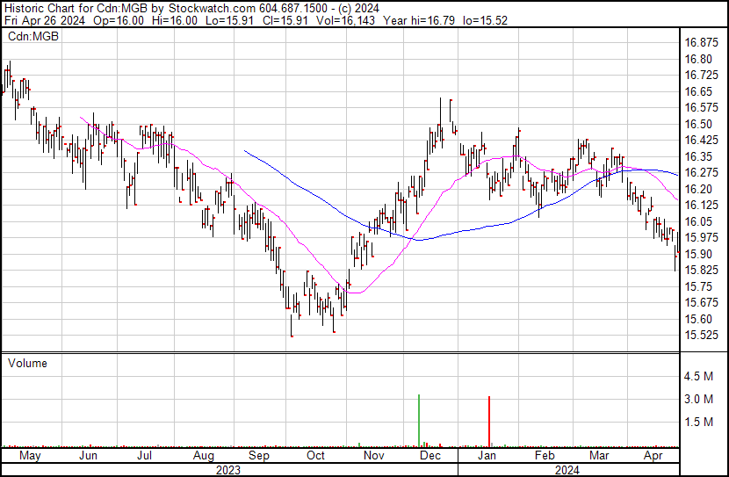729x477 pixels.
Task: Select the 2024 year label
Action: pos(569,470)
